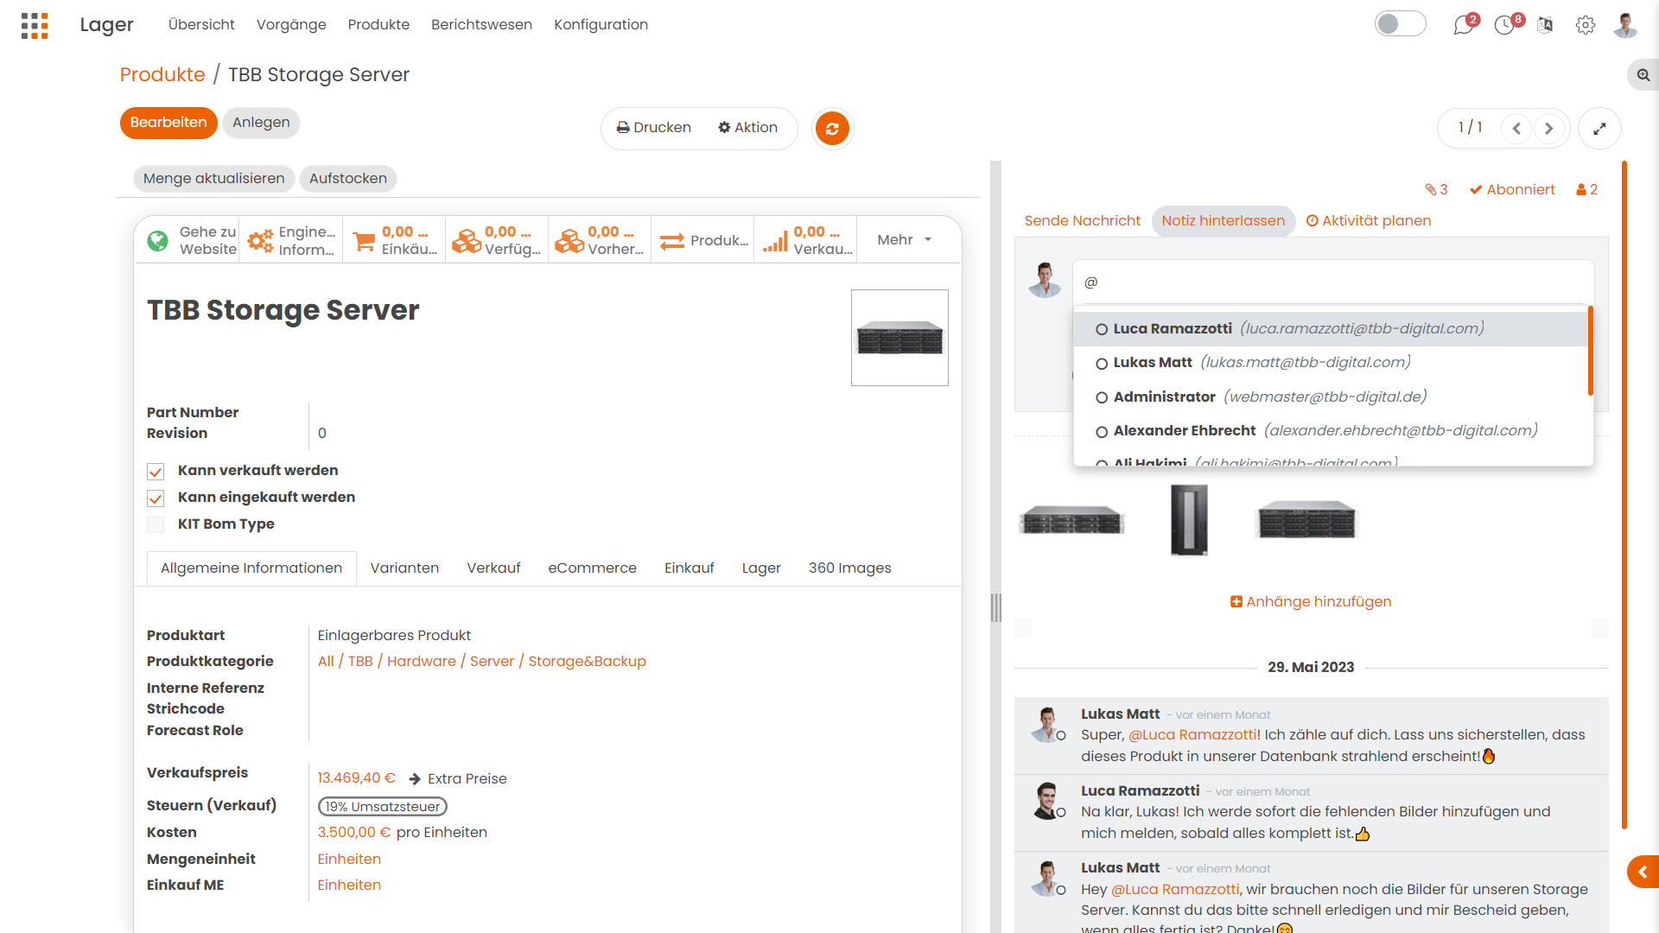The height and width of the screenshot is (933, 1659).
Task: Toggle the Abonniert subscription status
Action: click(1512, 189)
